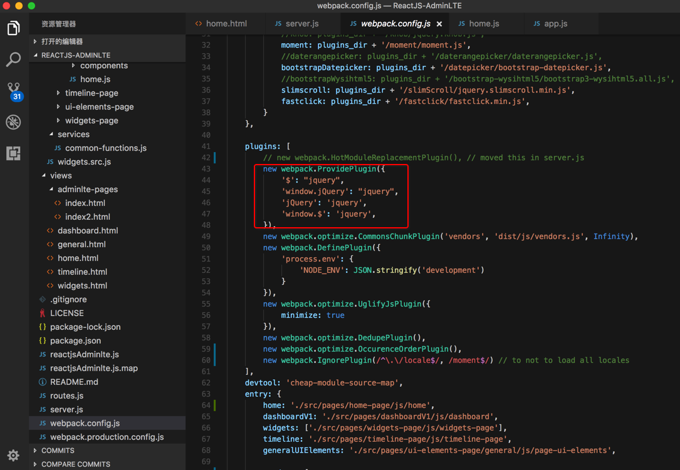680x470 pixels.
Task: Open the Debug view icon
Action: [x=13, y=122]
